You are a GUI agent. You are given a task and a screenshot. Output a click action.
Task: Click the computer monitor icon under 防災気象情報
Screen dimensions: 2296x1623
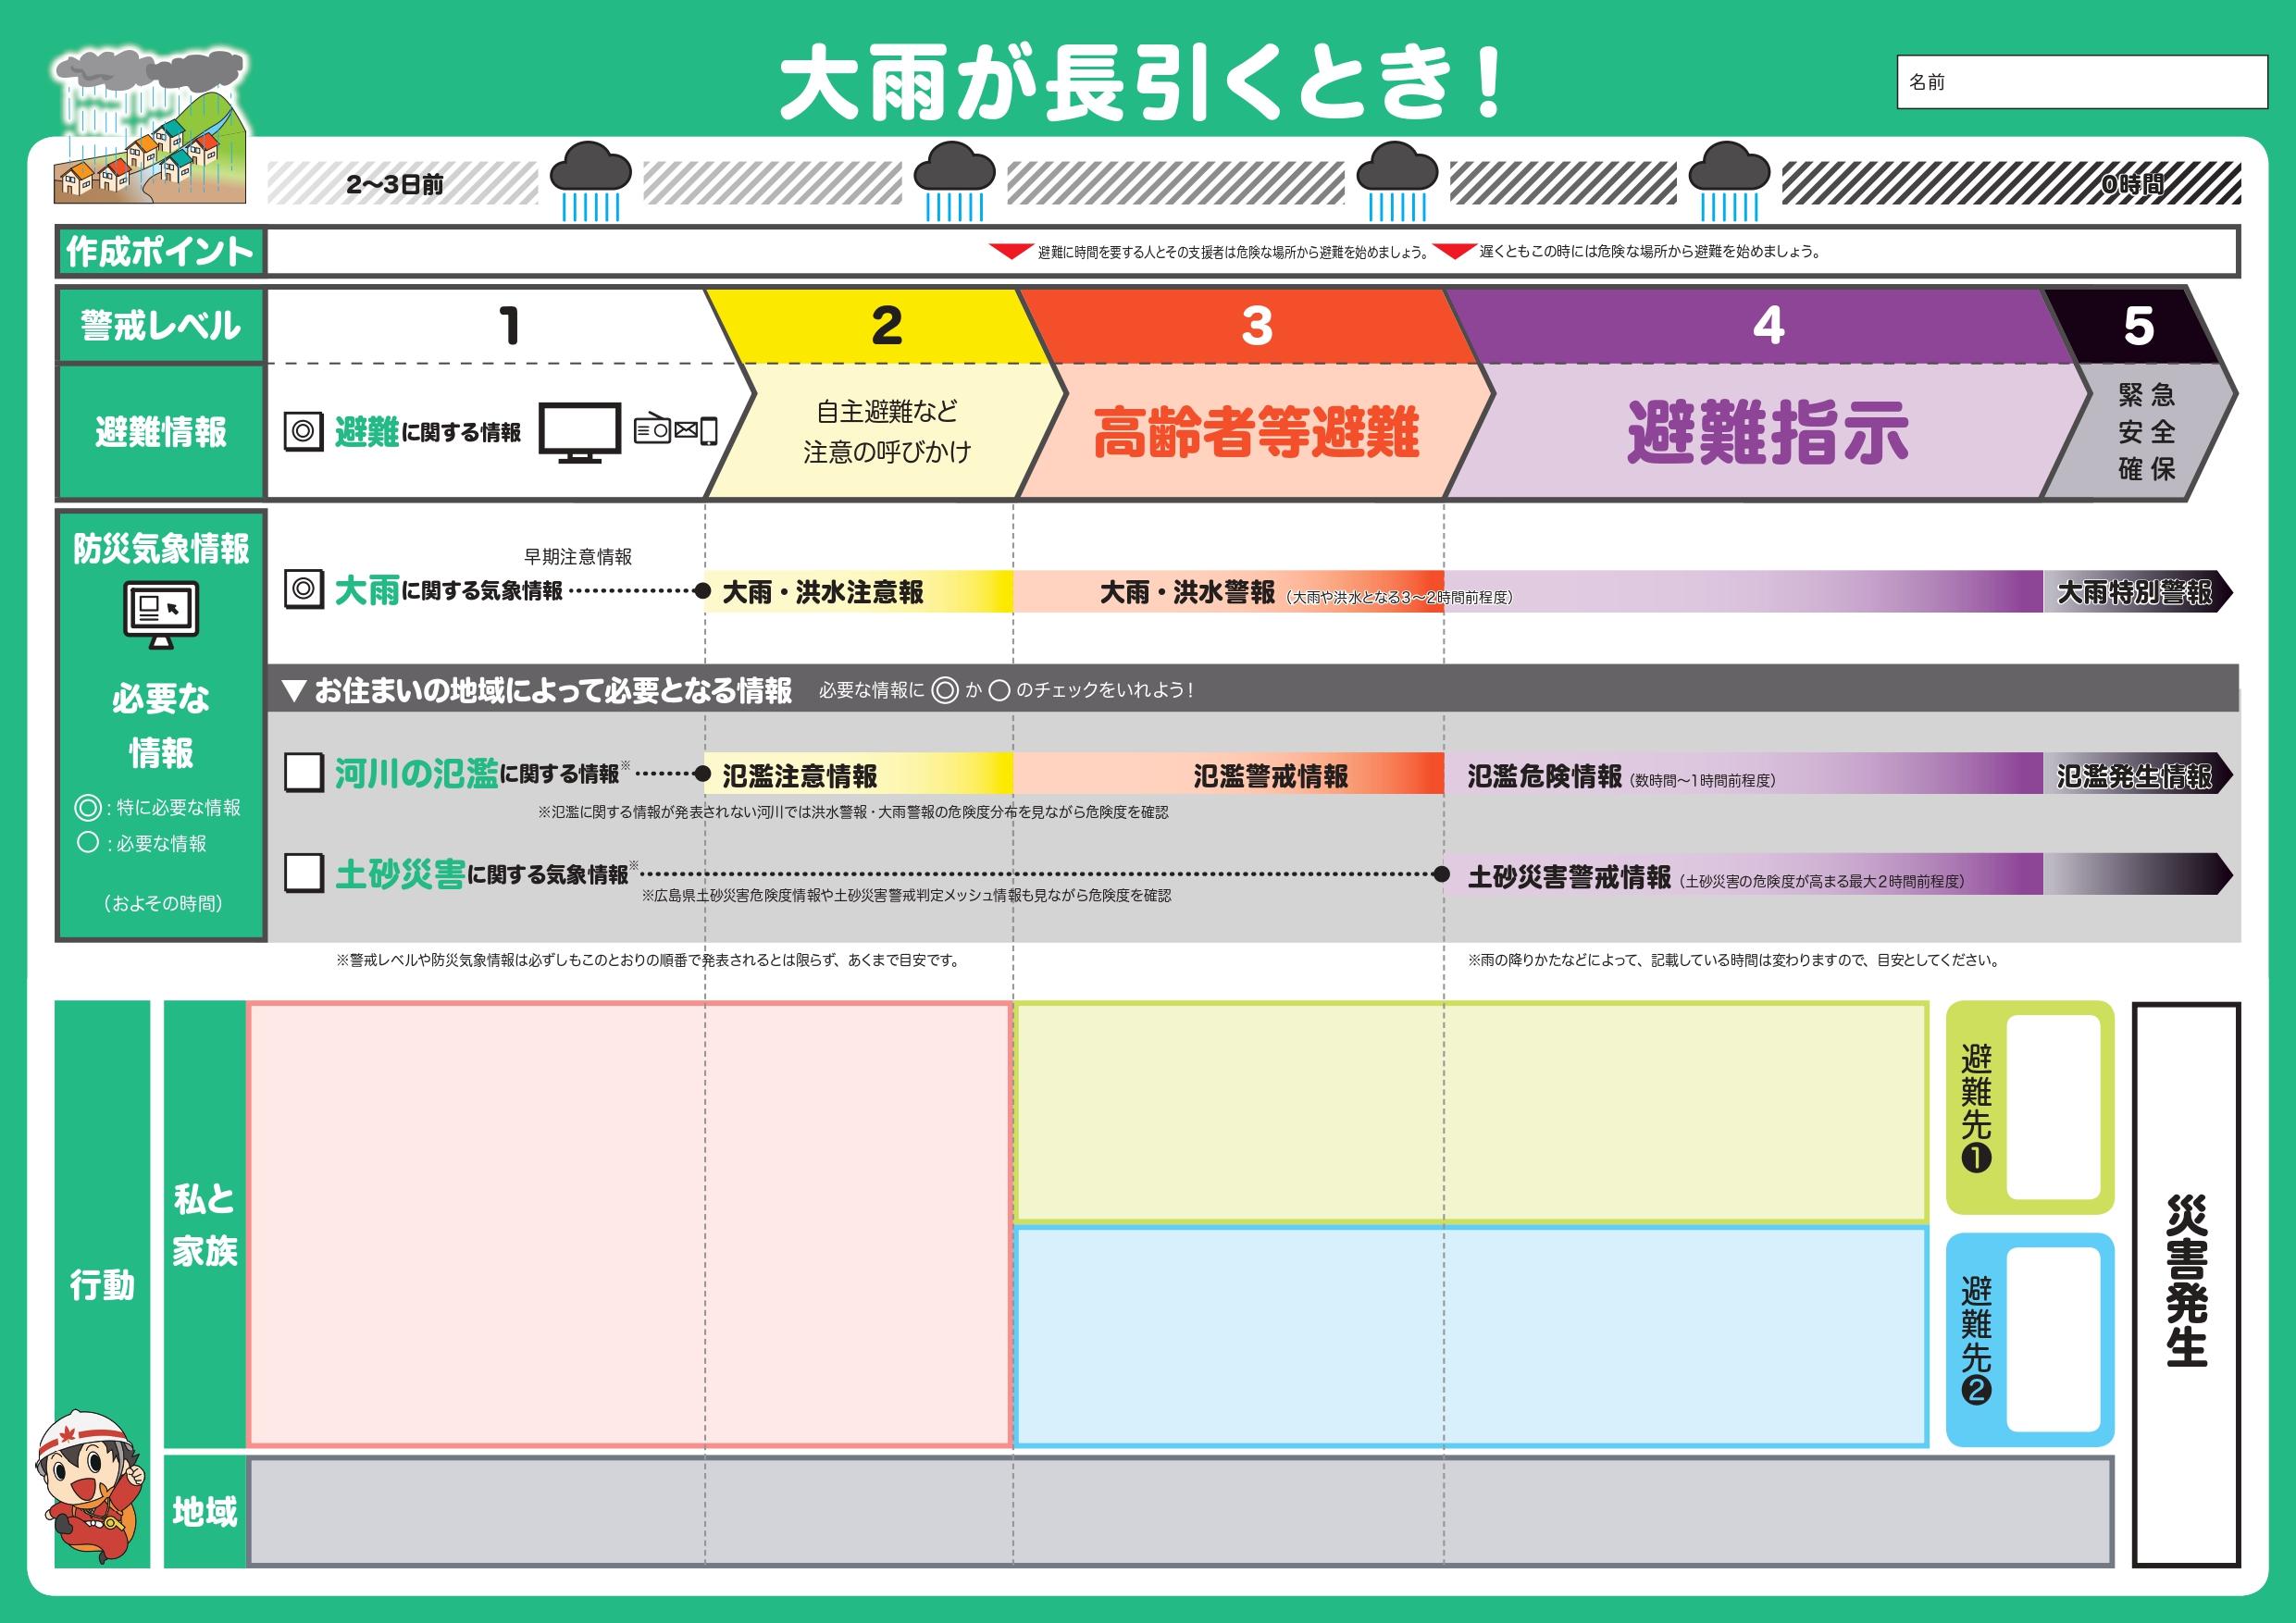pos(161,616)
